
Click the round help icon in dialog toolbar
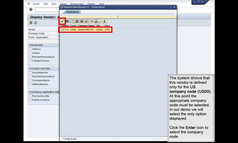click(91, 21)
